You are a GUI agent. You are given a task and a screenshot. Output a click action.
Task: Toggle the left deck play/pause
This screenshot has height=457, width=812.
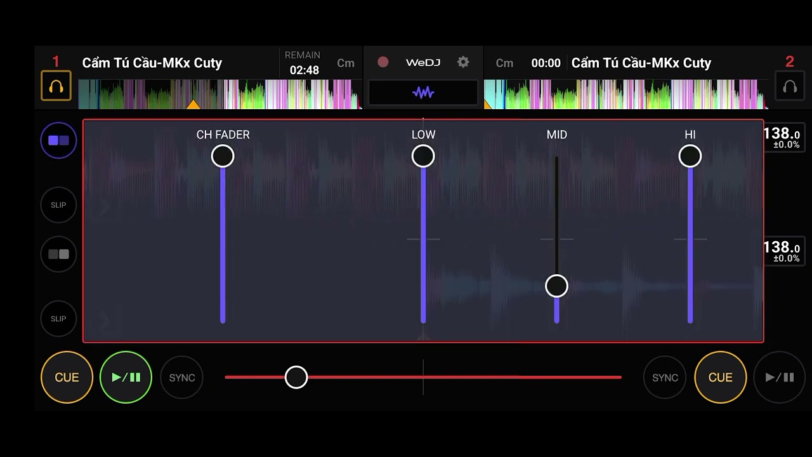pyautogui.click(x=126, y=377)
